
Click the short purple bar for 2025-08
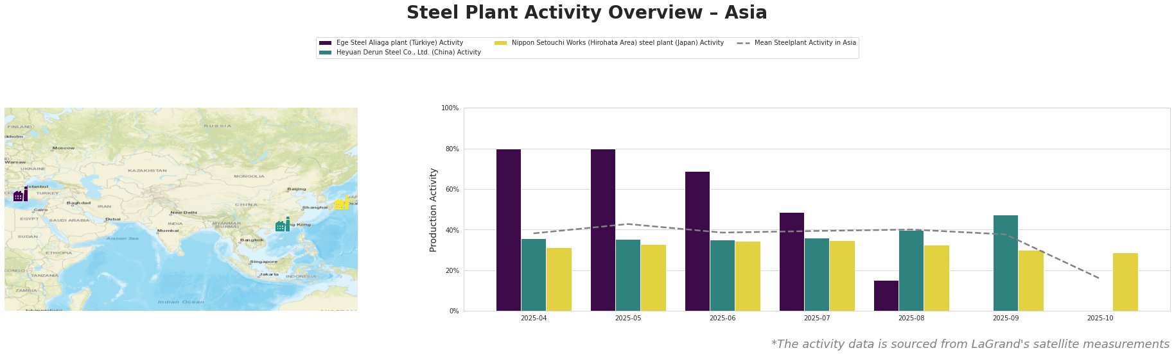pos(886,295)
